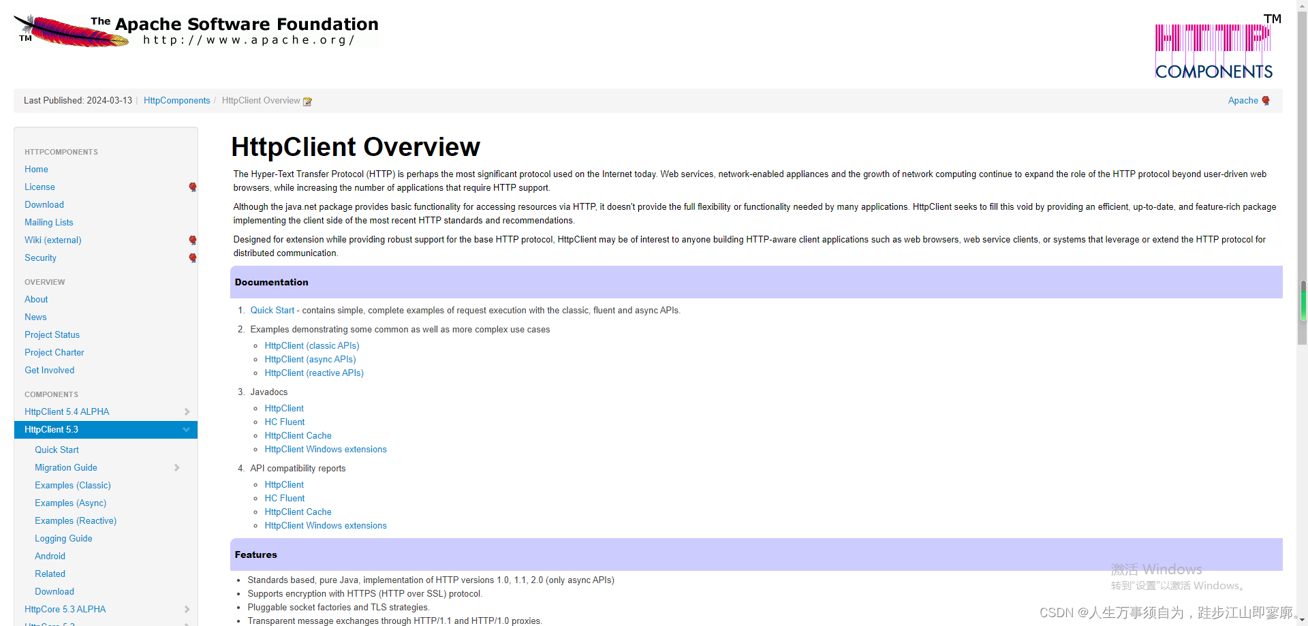Select the highlighted HttpClient 5.3 item
The height and width of the screenshot is (626, 1308).
106,430
